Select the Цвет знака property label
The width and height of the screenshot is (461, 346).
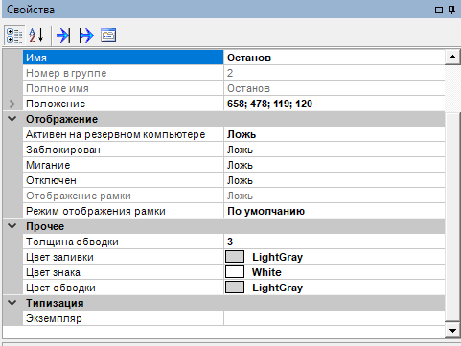point(53,272)
